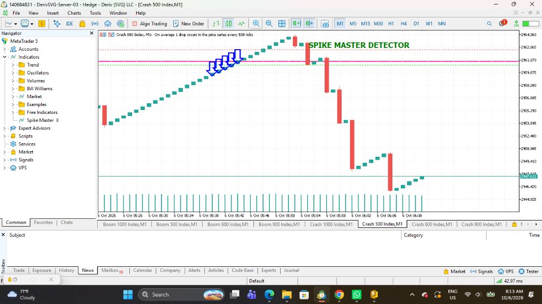542x304 pixels.
Task: Click the New Order button
Action: point(189,24)
